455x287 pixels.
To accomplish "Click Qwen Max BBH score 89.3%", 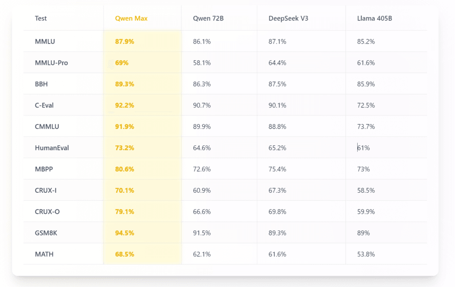I will (x=124, y=84).
